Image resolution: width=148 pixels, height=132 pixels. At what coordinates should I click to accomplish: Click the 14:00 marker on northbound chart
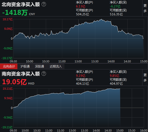tap(111, 61)
